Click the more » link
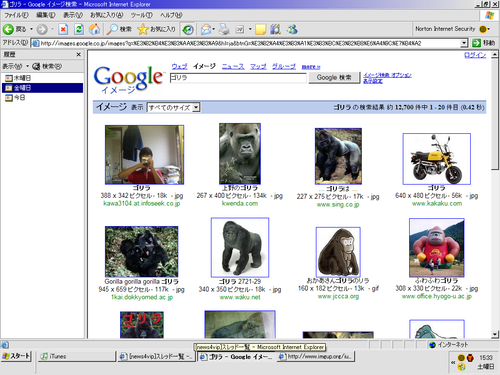 311,66
